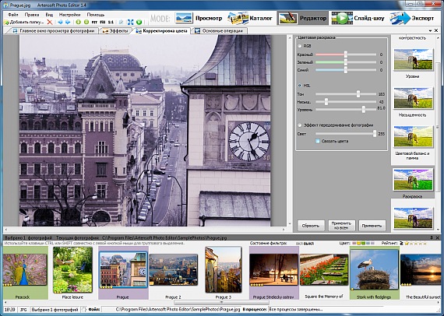444x316 pixels.
Task: Click the red X delete icon in toolbar
Action: (50, 22)
